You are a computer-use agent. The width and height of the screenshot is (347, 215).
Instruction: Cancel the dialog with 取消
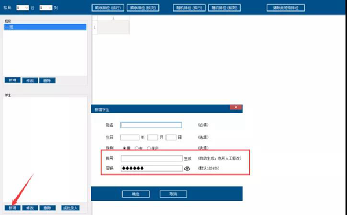[x=173, y=194]
